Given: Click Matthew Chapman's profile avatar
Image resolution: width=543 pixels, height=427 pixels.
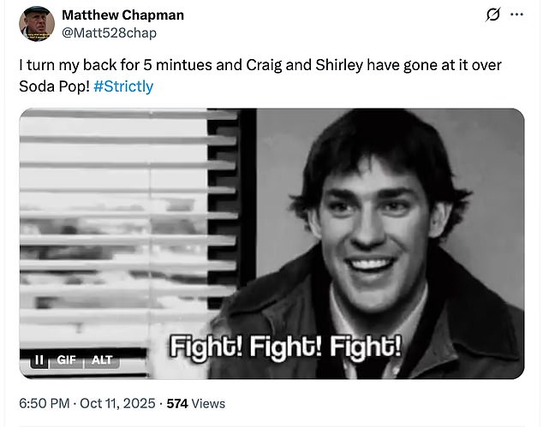Looking at the screenshot, I should click(x=37, y=23).
